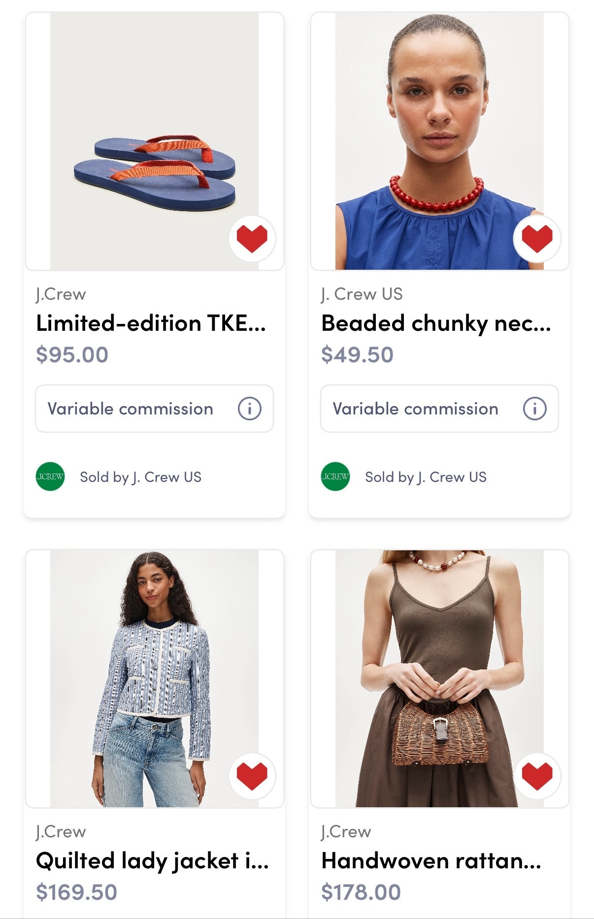Viewport: 594px width, 919px height.
Task: Open the Beaded chunky nec... product title
Action: click(436, 323)
